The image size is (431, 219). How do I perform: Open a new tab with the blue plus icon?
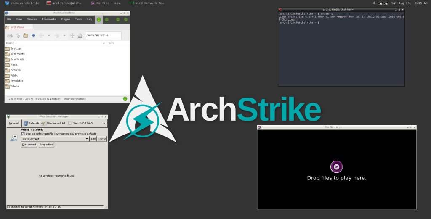(x=33, y=35)
